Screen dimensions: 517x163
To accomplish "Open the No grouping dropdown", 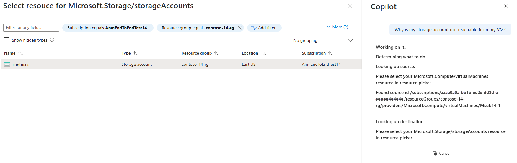I will tap(323, 40).
